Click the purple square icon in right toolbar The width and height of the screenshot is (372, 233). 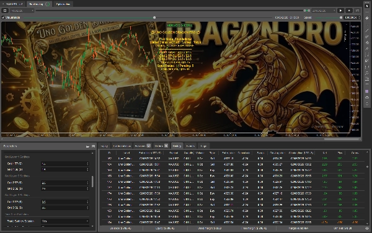367,91
